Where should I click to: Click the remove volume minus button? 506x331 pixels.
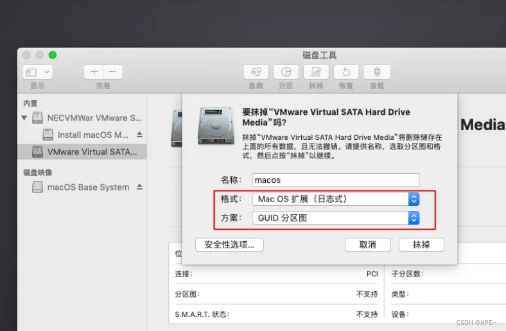point(112,72)
